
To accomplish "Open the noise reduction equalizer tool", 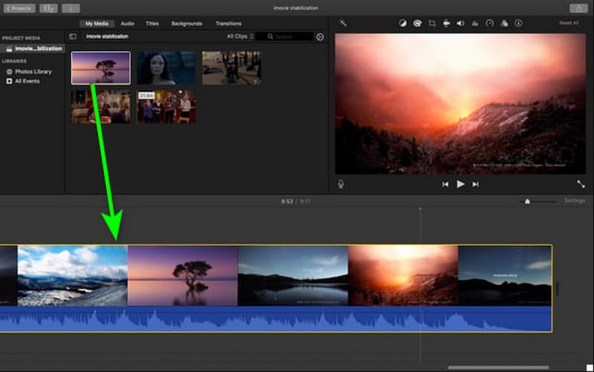I will (475, 24).
